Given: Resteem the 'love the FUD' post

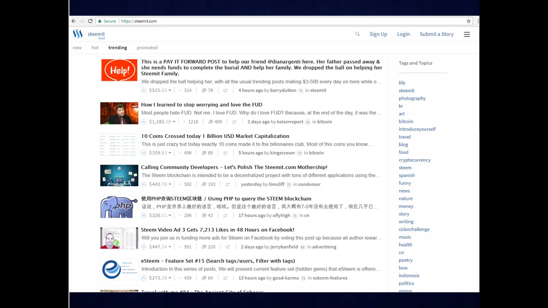Looking at the screenshot, I should [234, 121].
